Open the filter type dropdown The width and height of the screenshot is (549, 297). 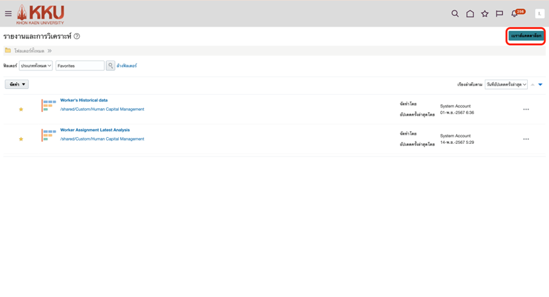click(x=36, y=66)
